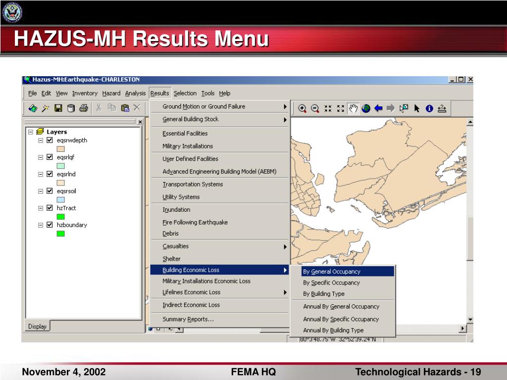Go back to previous extent blue arrow
Image resolution: width=507 pixels, height=380 pixels.
pyautogui.click(x=378, y=108)
